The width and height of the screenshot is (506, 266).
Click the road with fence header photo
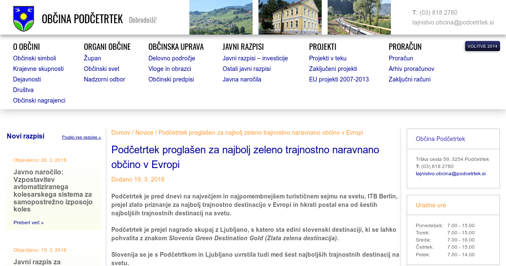tap(359, 17)
